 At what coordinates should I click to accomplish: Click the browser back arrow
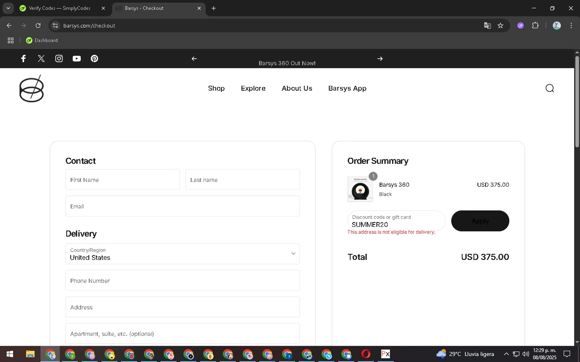(9, 25)
